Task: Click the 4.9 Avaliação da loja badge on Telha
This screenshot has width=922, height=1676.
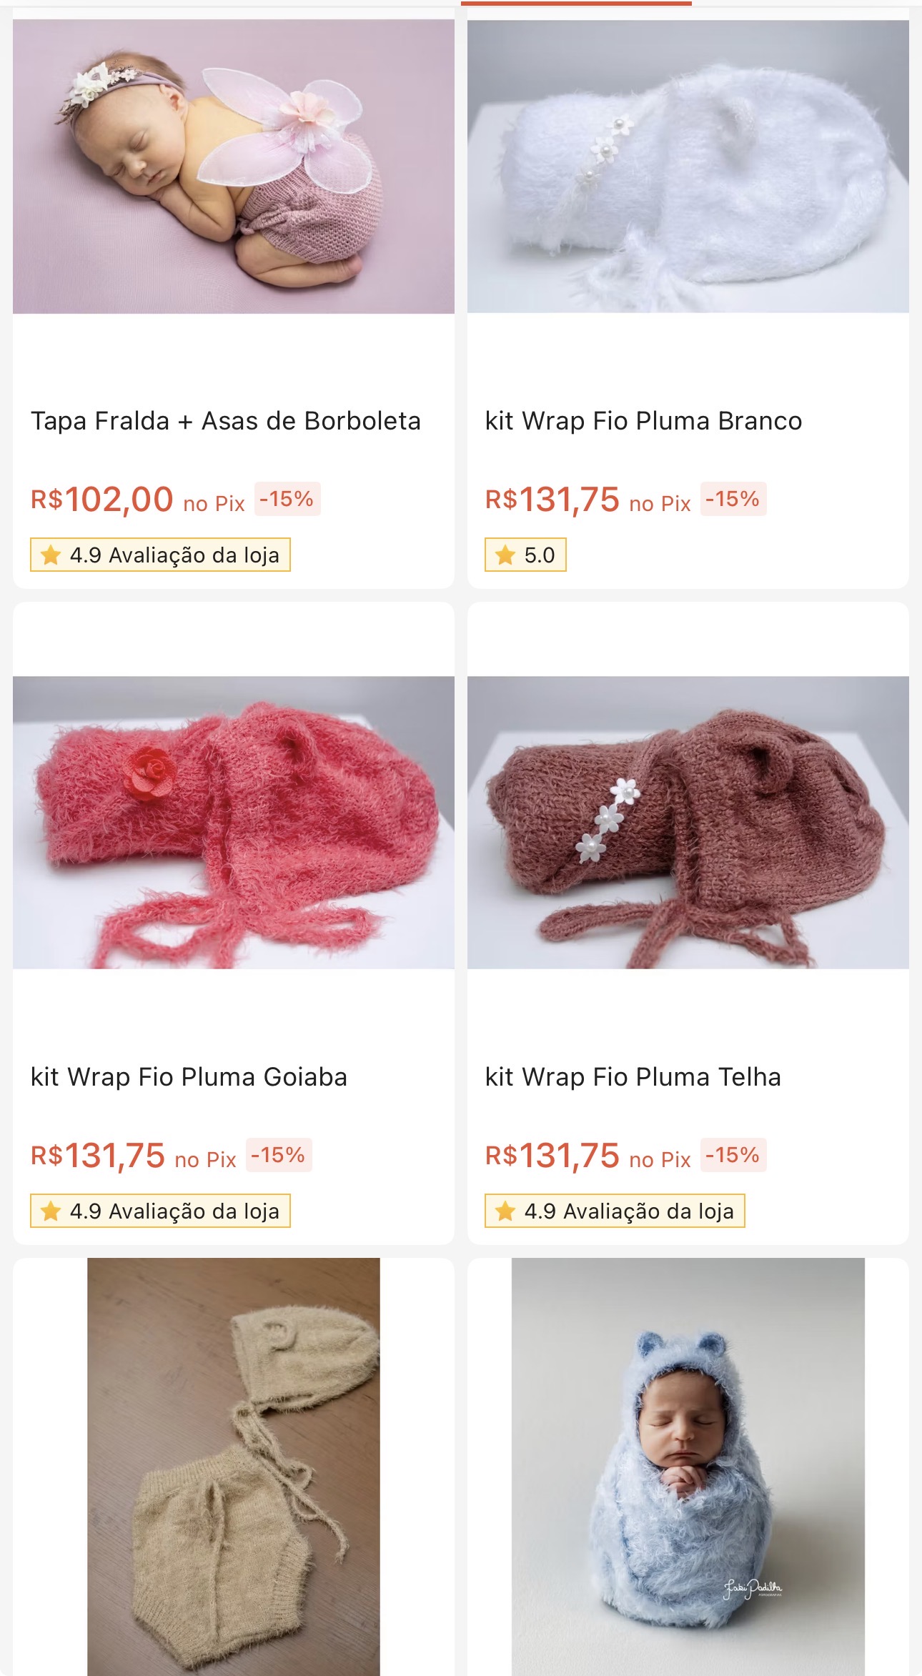Action: [x=615, y=1211]
